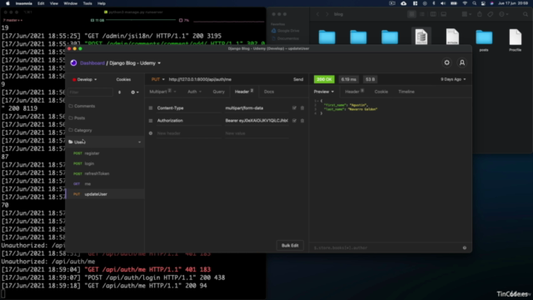Open the 9 Days Ago history dropdown
Viewport: 533px width, 300px height.
453,79
